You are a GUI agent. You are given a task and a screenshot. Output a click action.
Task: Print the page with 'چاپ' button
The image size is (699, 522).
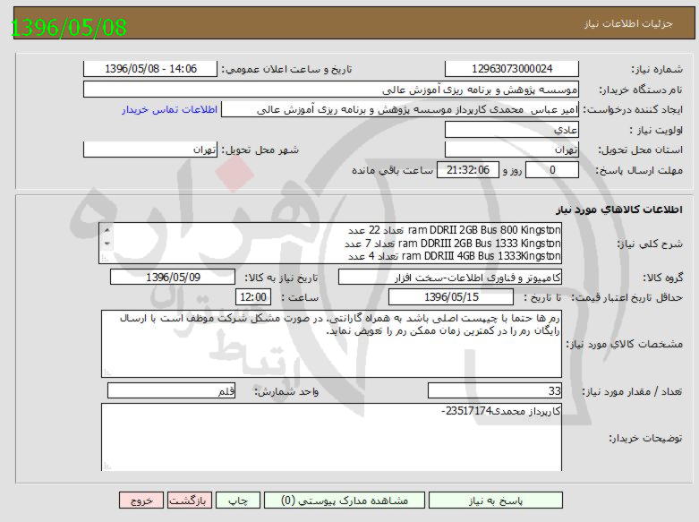[231, 501]
